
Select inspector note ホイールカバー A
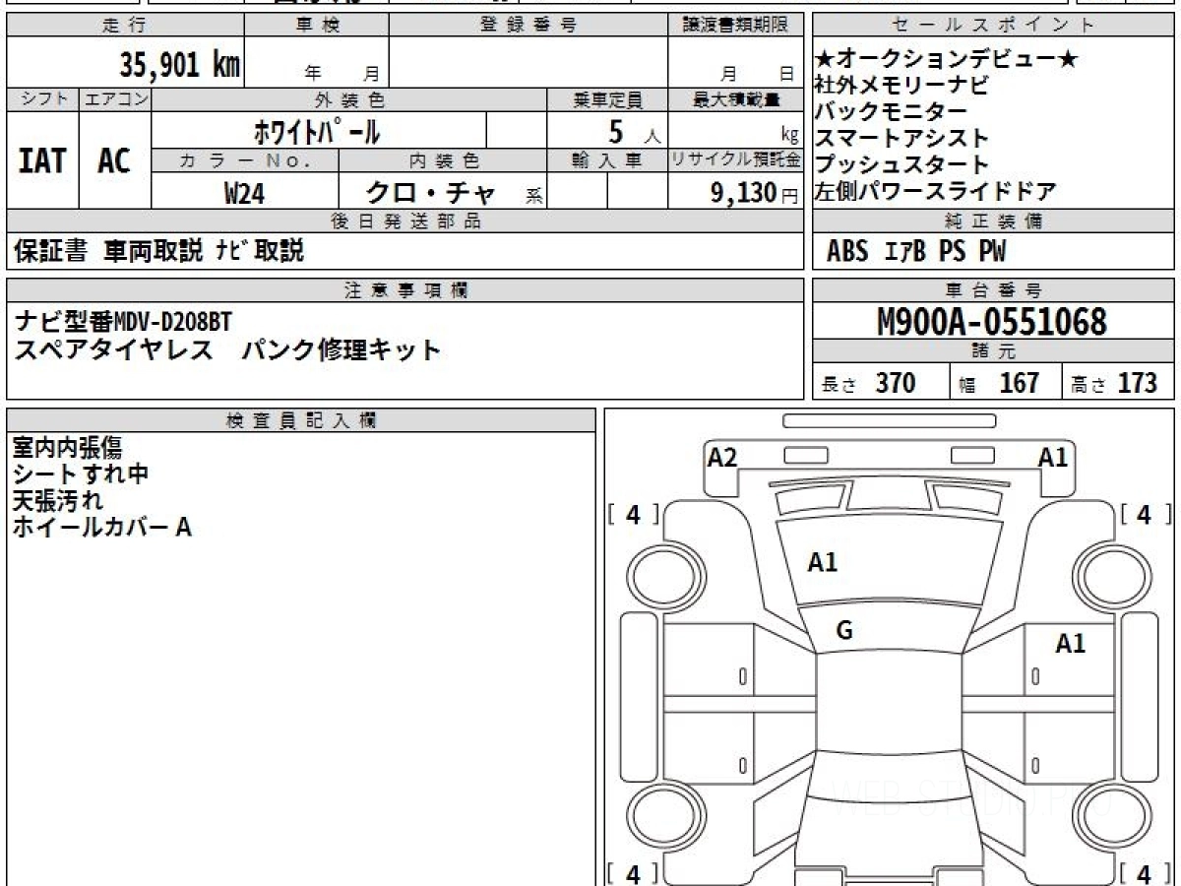click(101, 529)
